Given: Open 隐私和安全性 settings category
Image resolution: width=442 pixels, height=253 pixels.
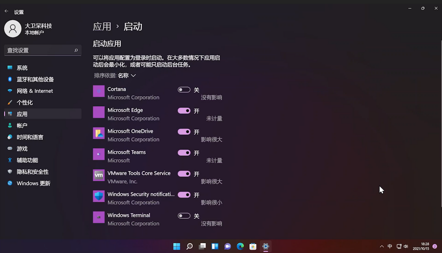Looking at the screenshot, I should pos(43,172).
